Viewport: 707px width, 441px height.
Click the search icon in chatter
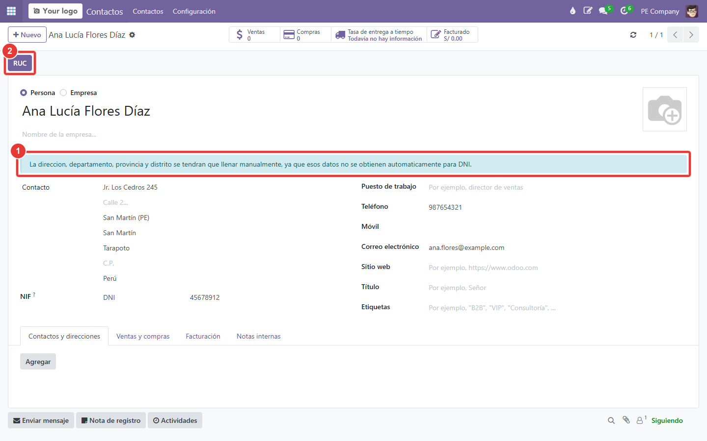coord(611,420)
